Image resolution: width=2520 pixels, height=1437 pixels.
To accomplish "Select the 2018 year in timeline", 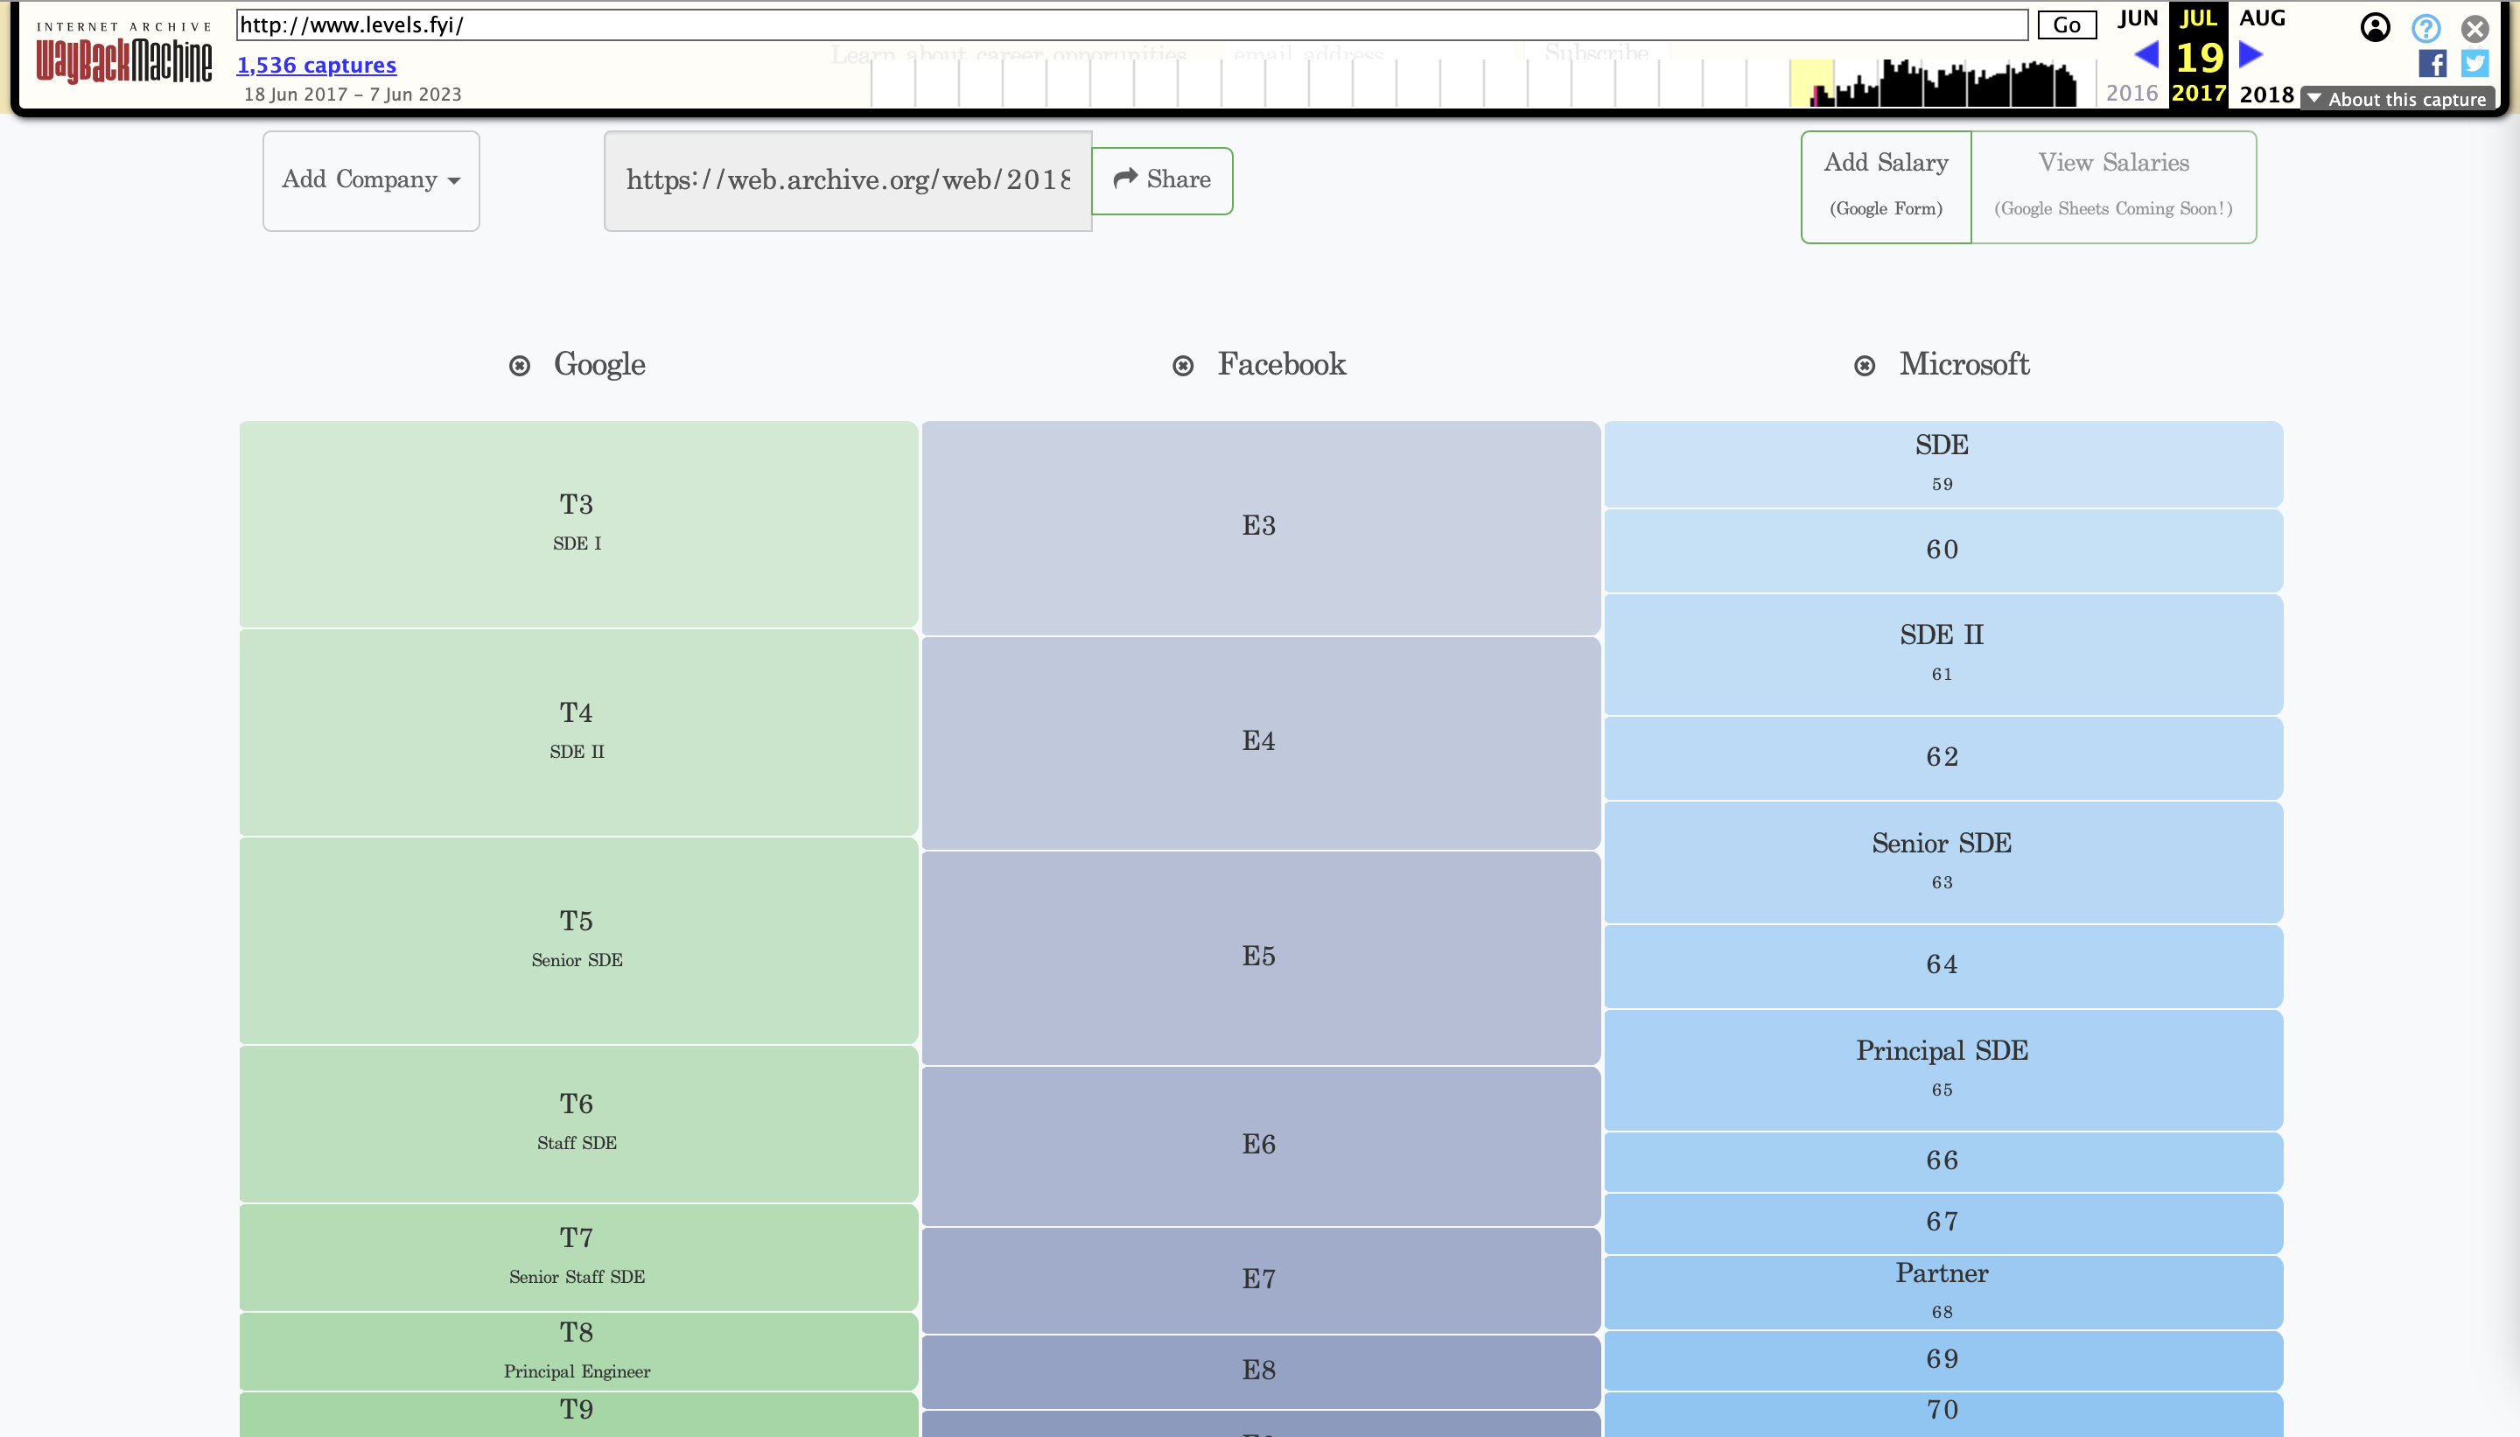I will point(2266,95).
